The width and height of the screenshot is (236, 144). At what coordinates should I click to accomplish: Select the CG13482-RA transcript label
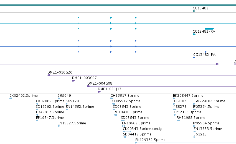point(204,32)
